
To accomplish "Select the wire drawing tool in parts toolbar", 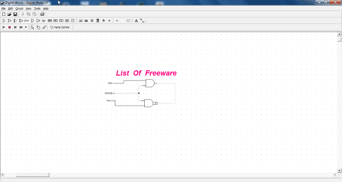I will [142, 21].
